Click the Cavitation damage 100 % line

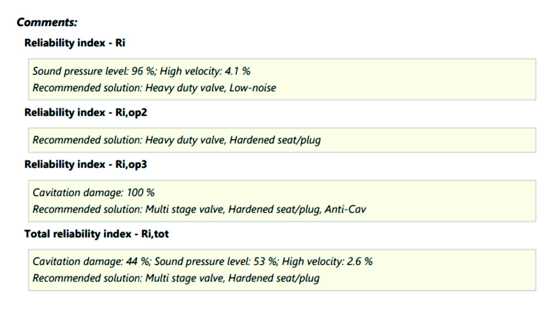tap(94, 193)
